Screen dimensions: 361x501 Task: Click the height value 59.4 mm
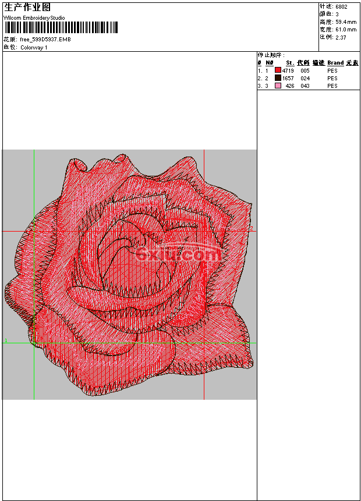pos(346,22)
